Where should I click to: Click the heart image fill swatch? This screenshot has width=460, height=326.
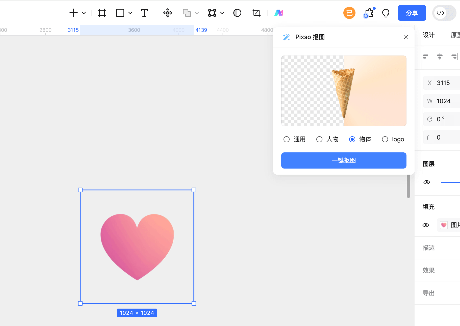point(444,225)
